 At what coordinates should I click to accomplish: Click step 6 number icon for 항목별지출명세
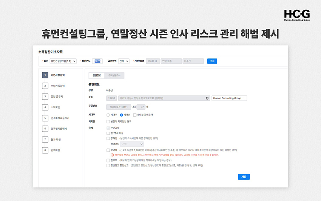coord(45,129)
